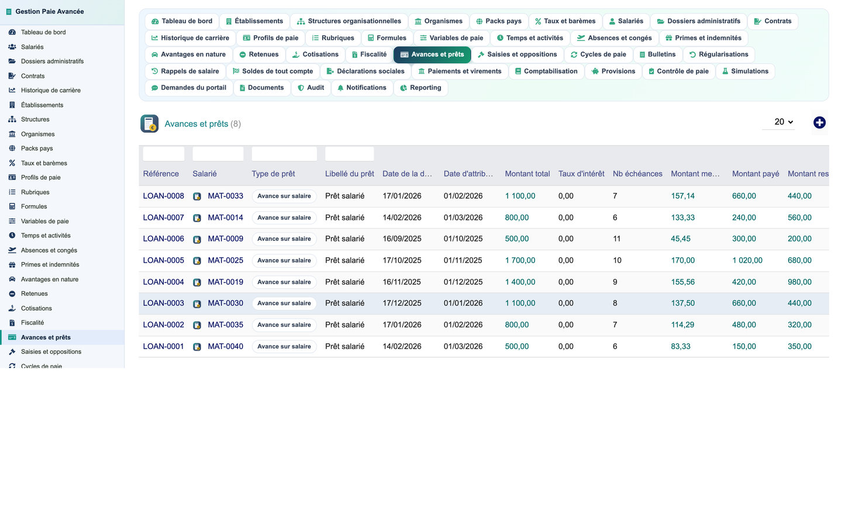Click sidebar Salariés users icon
Image resolution: width=845 pixels, height=528 pixels.
click(12, 47)
